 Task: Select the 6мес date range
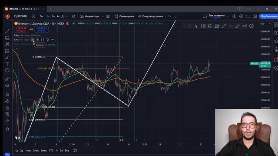43,150
